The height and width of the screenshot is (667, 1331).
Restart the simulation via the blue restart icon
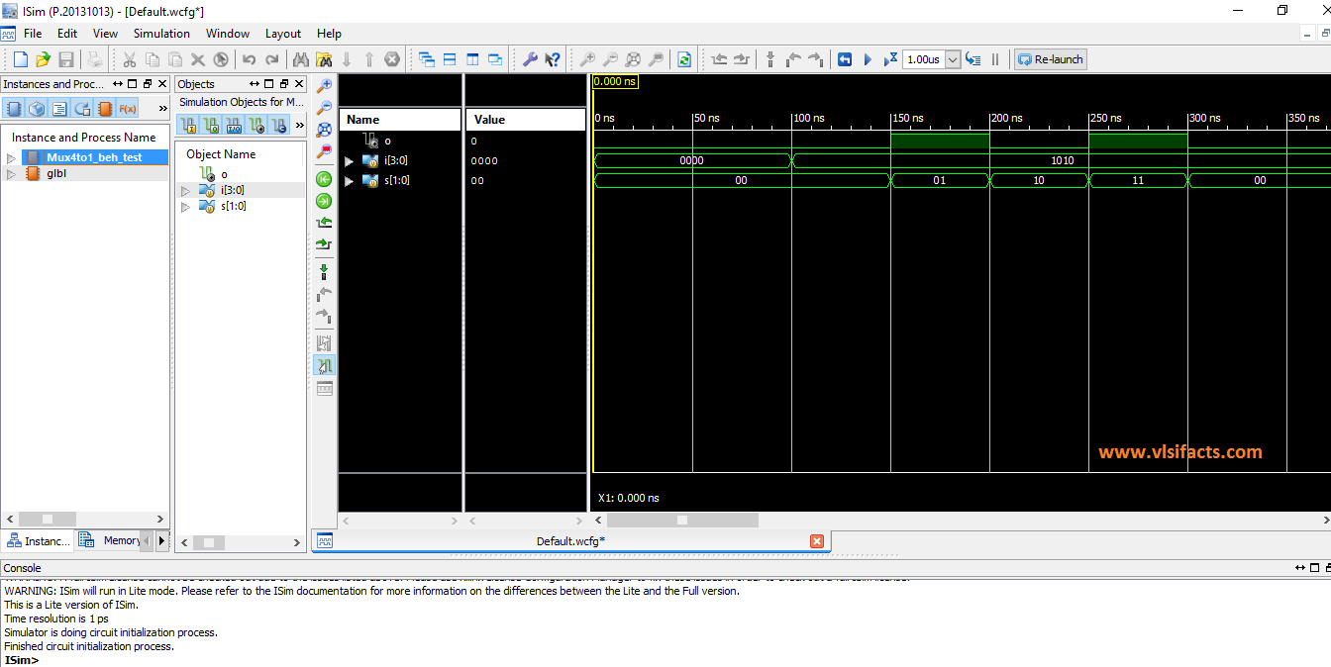pos(844,58)
